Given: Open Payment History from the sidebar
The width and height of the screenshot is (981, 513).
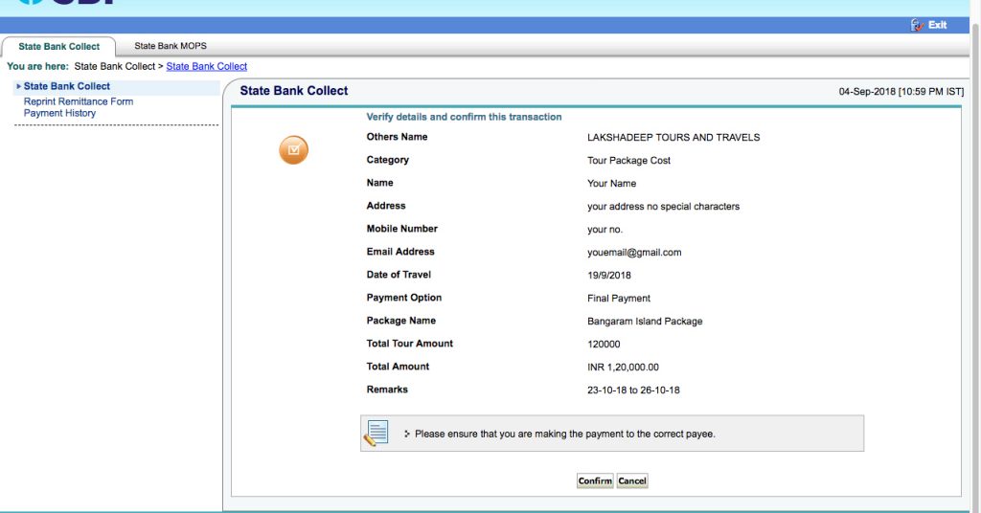Looking at the screenshot, I should coord(59,113).
